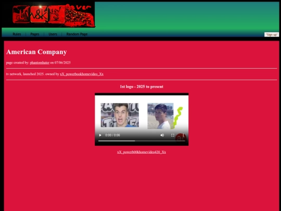The height and width of the screenshot is (211, 281).
Task: Open phantomhater's user profile link
Action: pos(40,63)
